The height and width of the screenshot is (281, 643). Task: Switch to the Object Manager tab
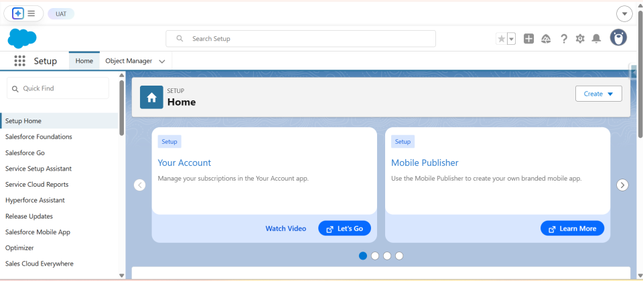(x=129, y=61)
